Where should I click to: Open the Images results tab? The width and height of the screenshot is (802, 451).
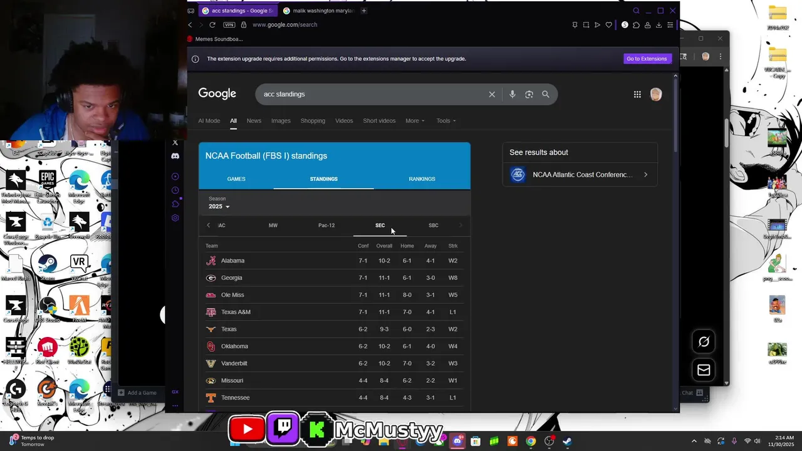coord(281,120)
